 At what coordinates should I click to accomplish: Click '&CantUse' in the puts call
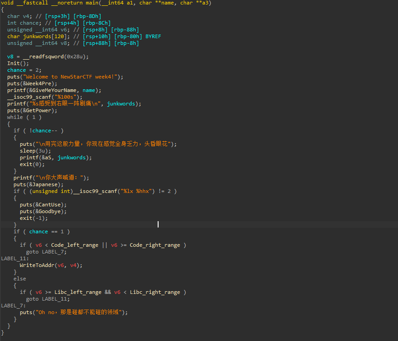(x=48, y=205)
